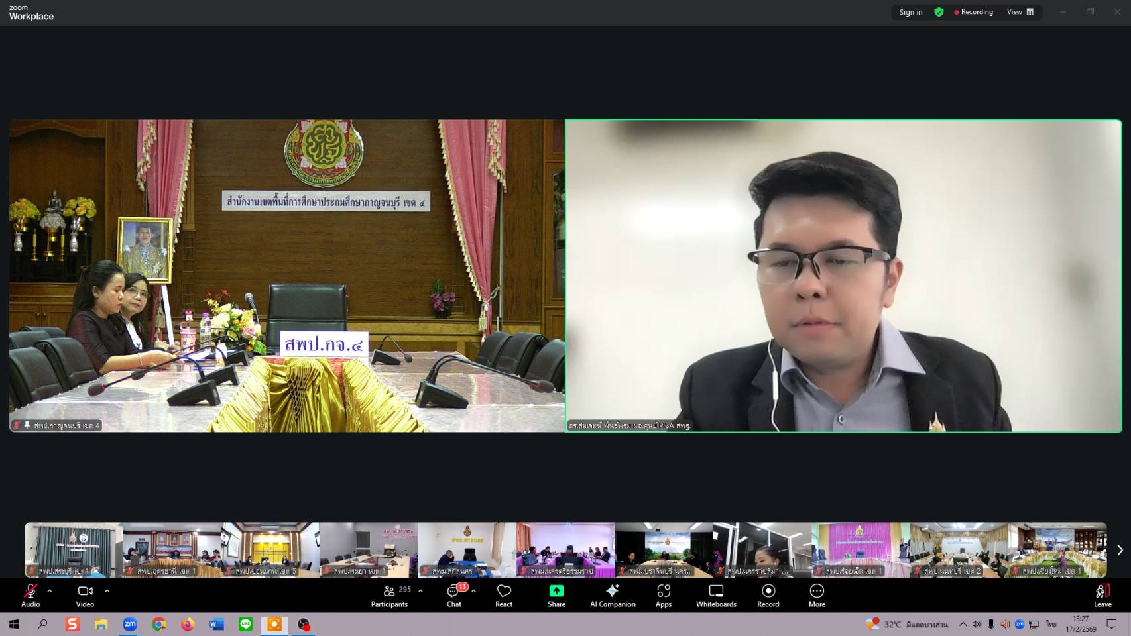Expand the audio options arrow

[50, 590]
